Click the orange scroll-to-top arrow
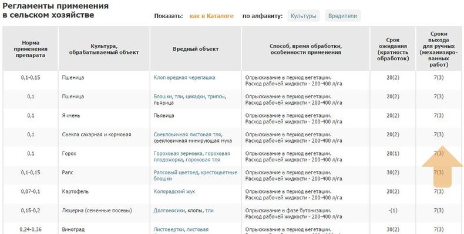Viewport: 464px width, 234px height. [442, 167]
